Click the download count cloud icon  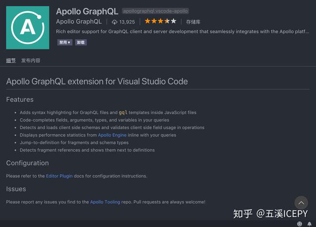click(114, 22)
